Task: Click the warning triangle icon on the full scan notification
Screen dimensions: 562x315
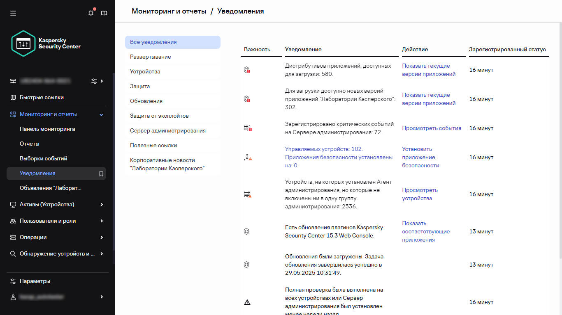Action: coord(247,302)
